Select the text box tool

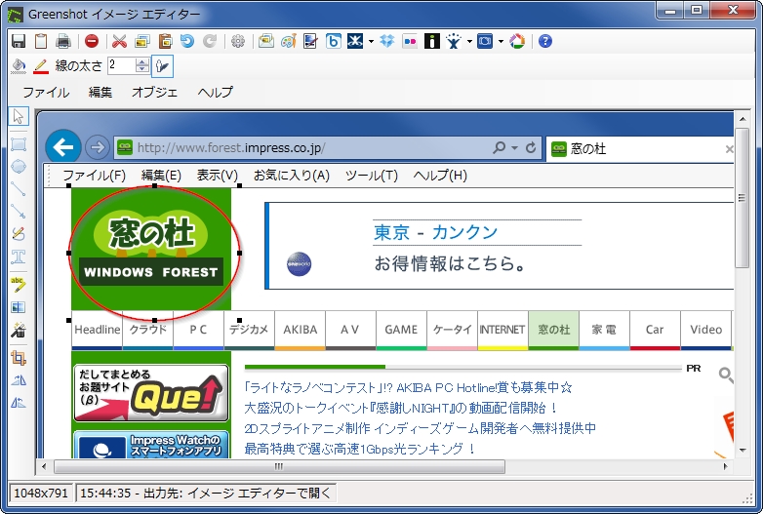pos(19,257)
